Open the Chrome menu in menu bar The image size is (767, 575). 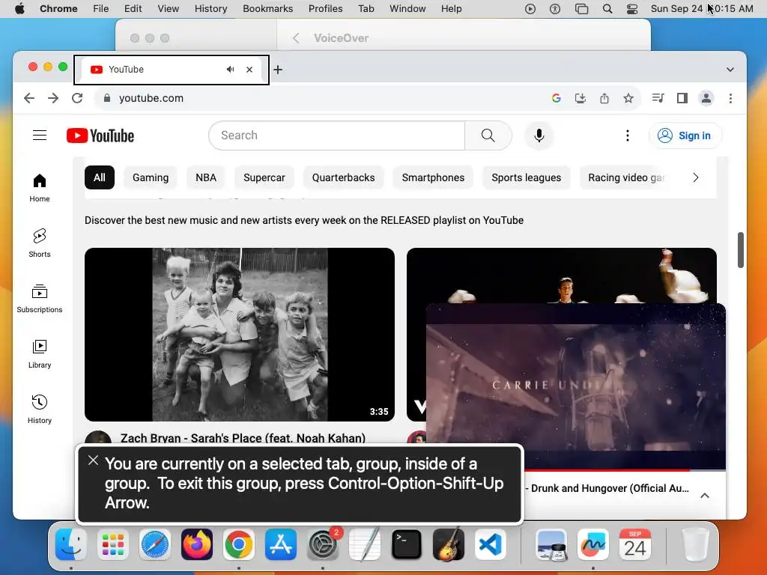tap(58, 8)
